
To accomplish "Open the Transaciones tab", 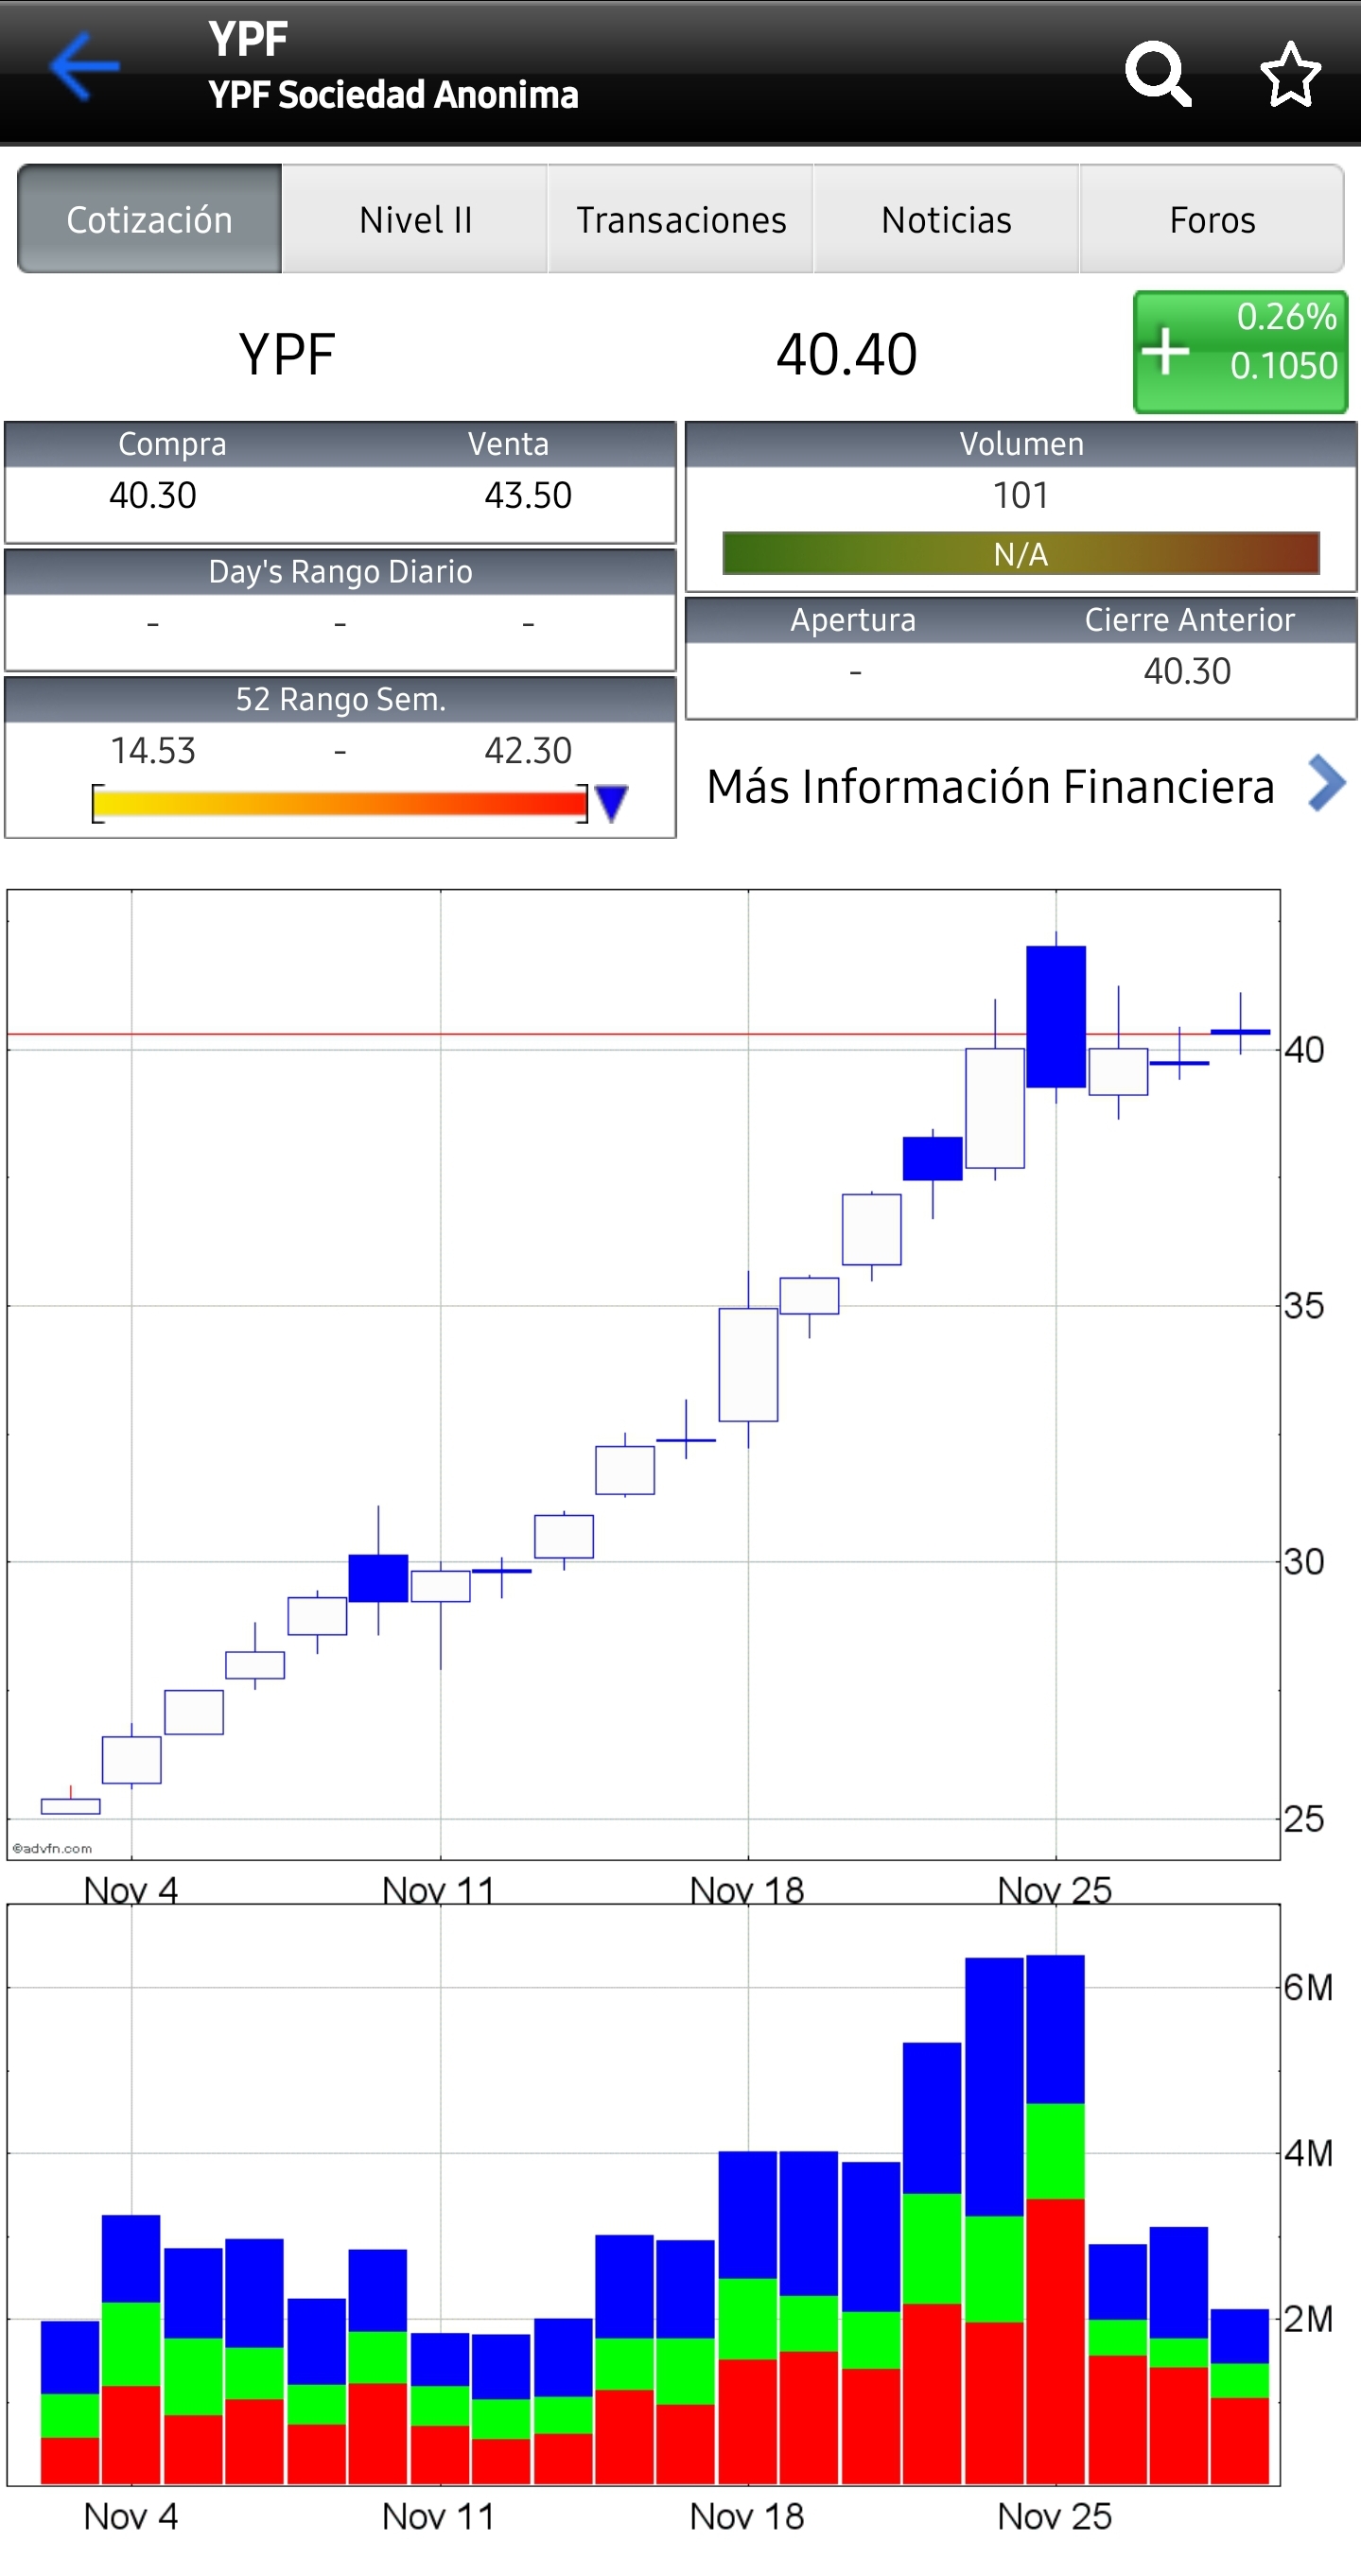I will [x=681, y=219].
